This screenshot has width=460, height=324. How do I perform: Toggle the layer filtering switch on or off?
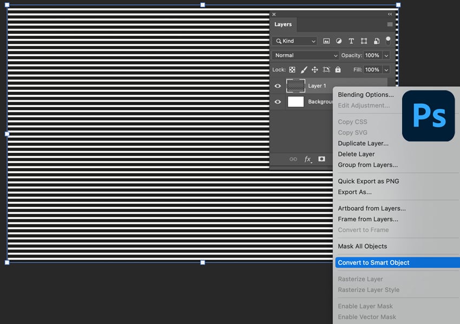pos(388,40)
